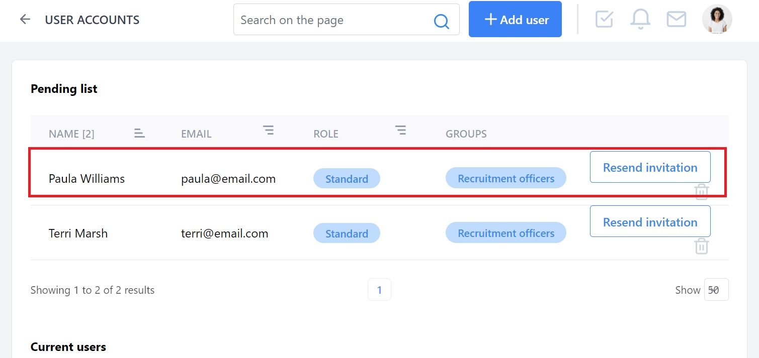Click the ROLE column header
The image size is (759, 358).
click(x=326, y=134)
